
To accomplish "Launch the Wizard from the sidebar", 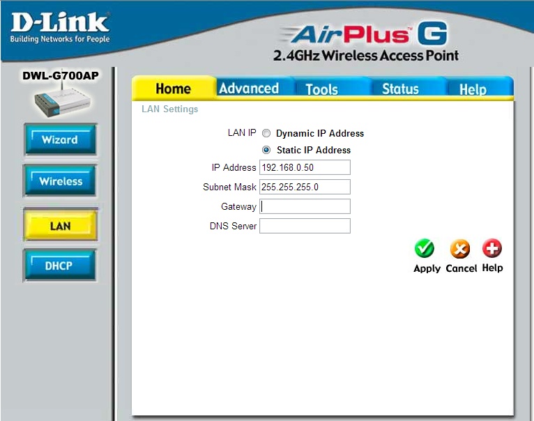I will click(x=60, y=139).
